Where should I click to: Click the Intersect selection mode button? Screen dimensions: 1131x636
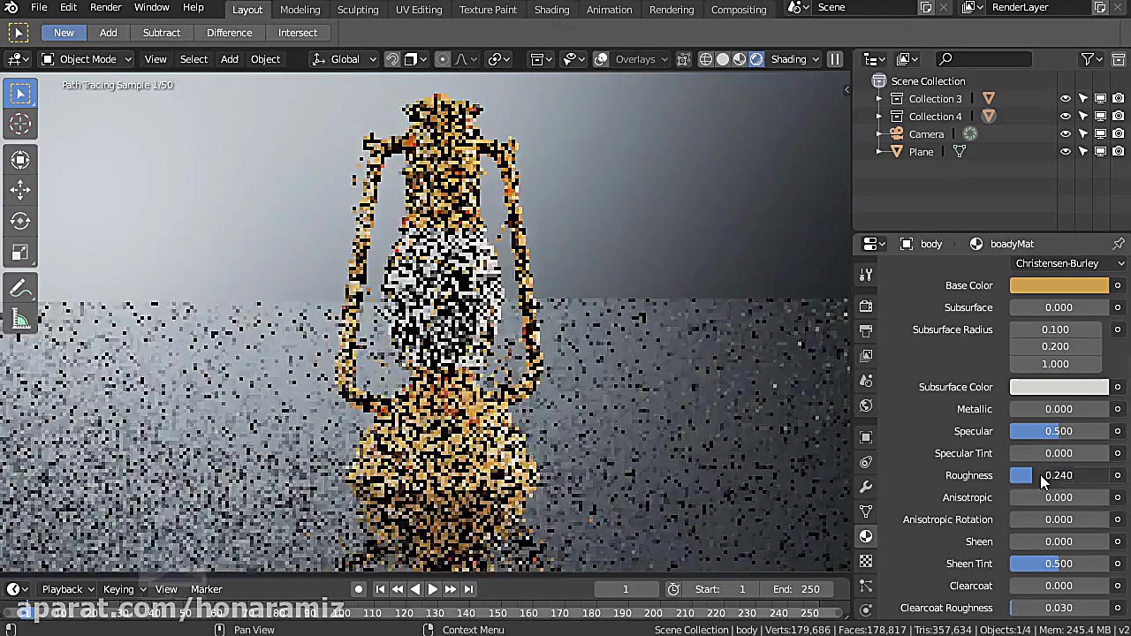click(x=298, y=33)
